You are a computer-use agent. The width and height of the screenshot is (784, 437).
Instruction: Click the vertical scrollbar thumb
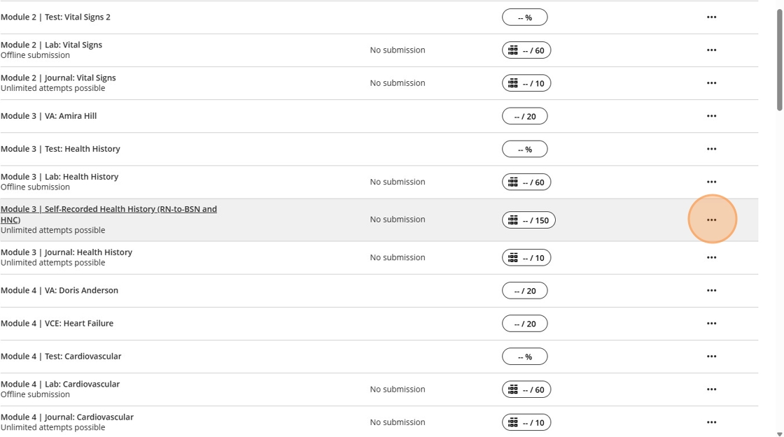coord(779,59)
